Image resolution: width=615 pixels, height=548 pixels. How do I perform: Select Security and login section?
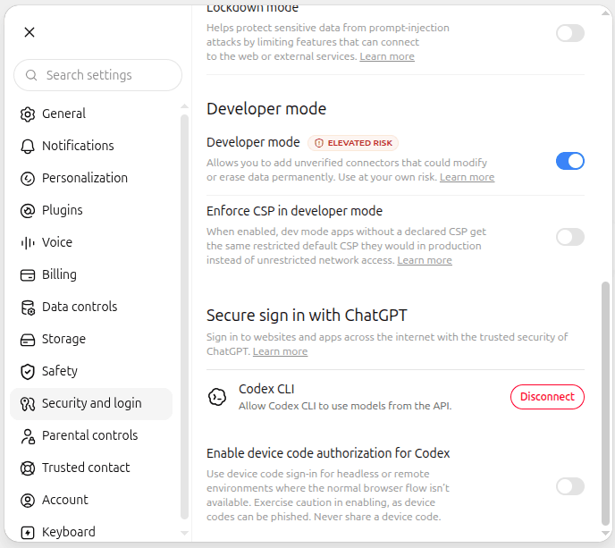(91, 404)
